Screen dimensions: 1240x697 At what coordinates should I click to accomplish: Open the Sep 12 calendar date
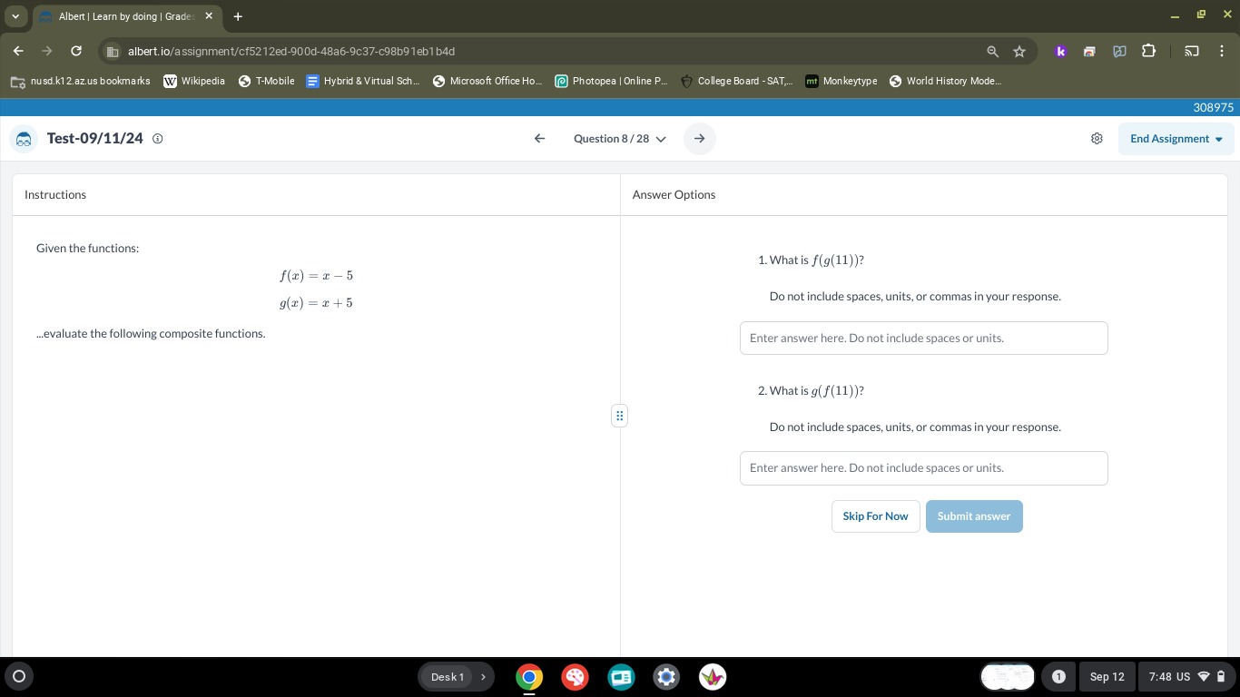pos(1107,677)
